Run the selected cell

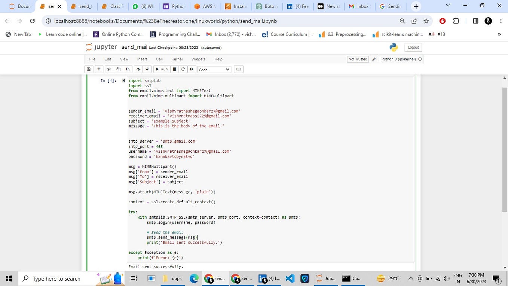coord(162,69)
